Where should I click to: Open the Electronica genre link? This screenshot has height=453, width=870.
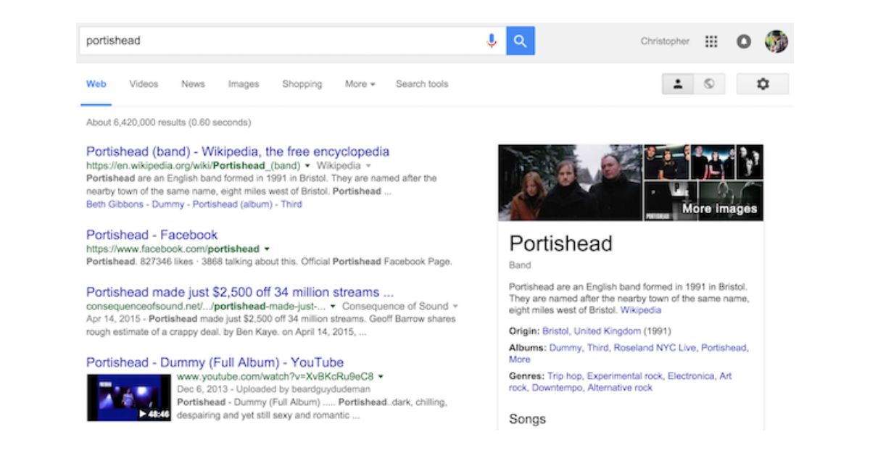coord(691,376)
